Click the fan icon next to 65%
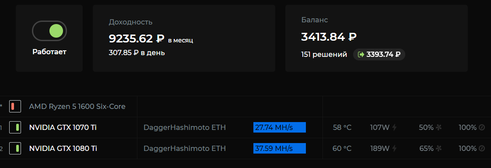Viewport: 491px width, 168px height. tap(439, 148)
